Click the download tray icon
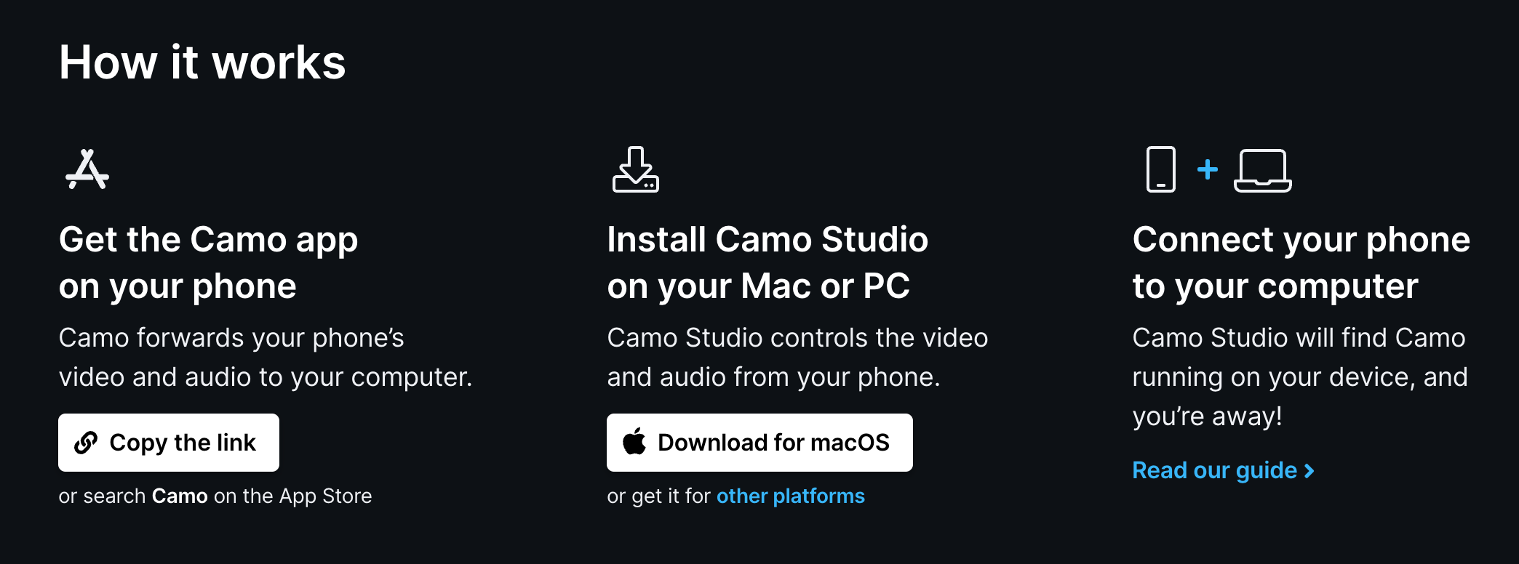 click(636, 169)
